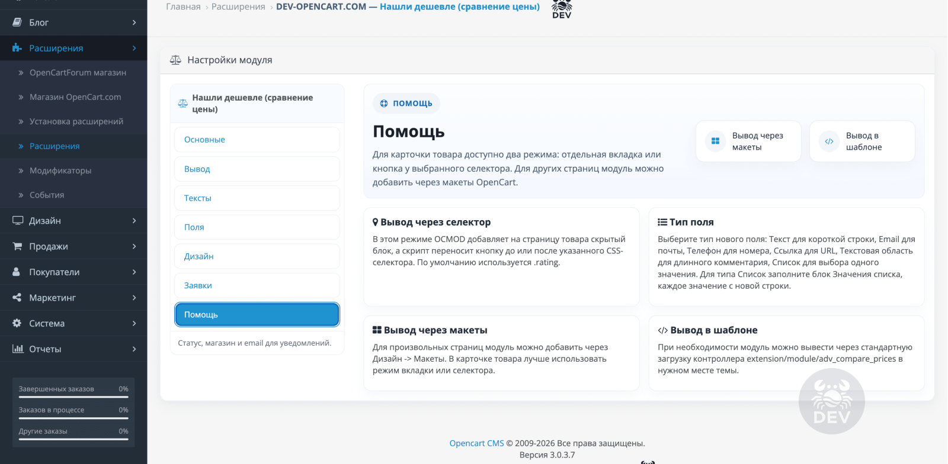Go to Расширения breadcrumb link
The image size is (948, 464).
click(238, 7)
